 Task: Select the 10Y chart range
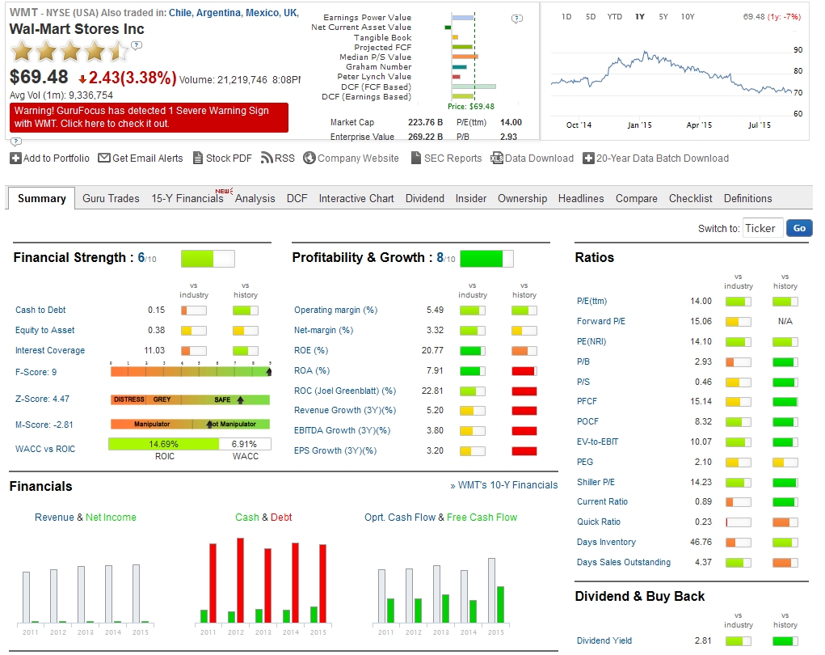point(688,17)
